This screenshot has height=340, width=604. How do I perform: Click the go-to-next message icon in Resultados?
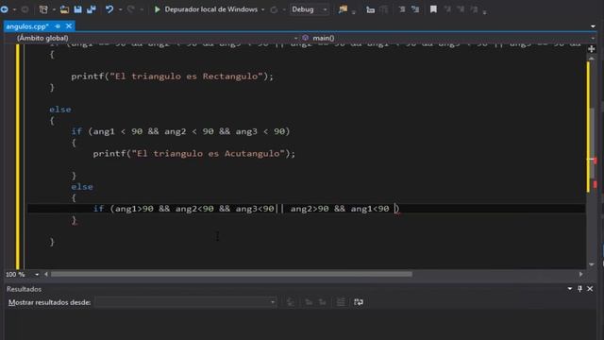(323, 302)
